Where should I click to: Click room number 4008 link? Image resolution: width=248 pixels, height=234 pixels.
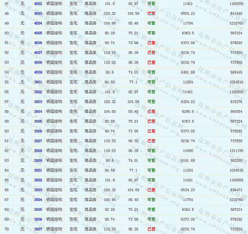click(38, 63)
